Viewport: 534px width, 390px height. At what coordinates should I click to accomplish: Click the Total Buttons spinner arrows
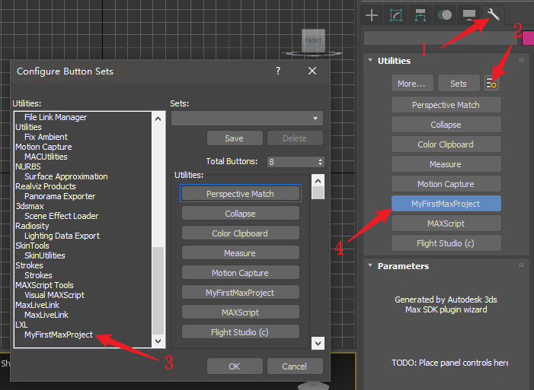coord(320,162)
